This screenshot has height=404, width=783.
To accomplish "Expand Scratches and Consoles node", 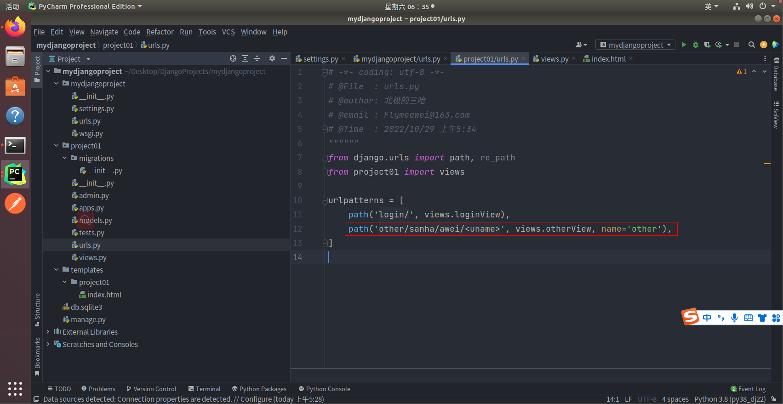I will point(48,344).
